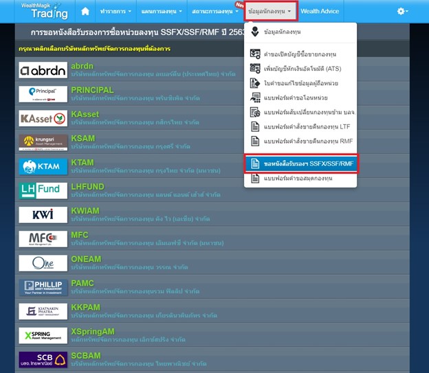Screen dimensions: 429x373
Task: Click the ATS account icon
Action: point(255,69)
